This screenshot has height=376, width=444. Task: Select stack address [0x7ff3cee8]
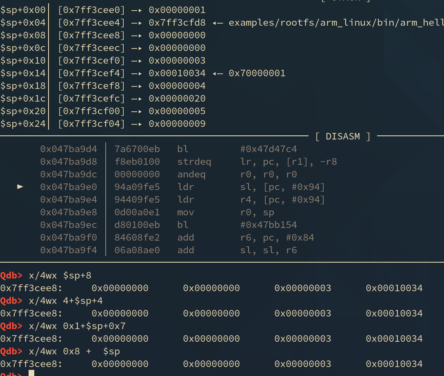(91, 35)
